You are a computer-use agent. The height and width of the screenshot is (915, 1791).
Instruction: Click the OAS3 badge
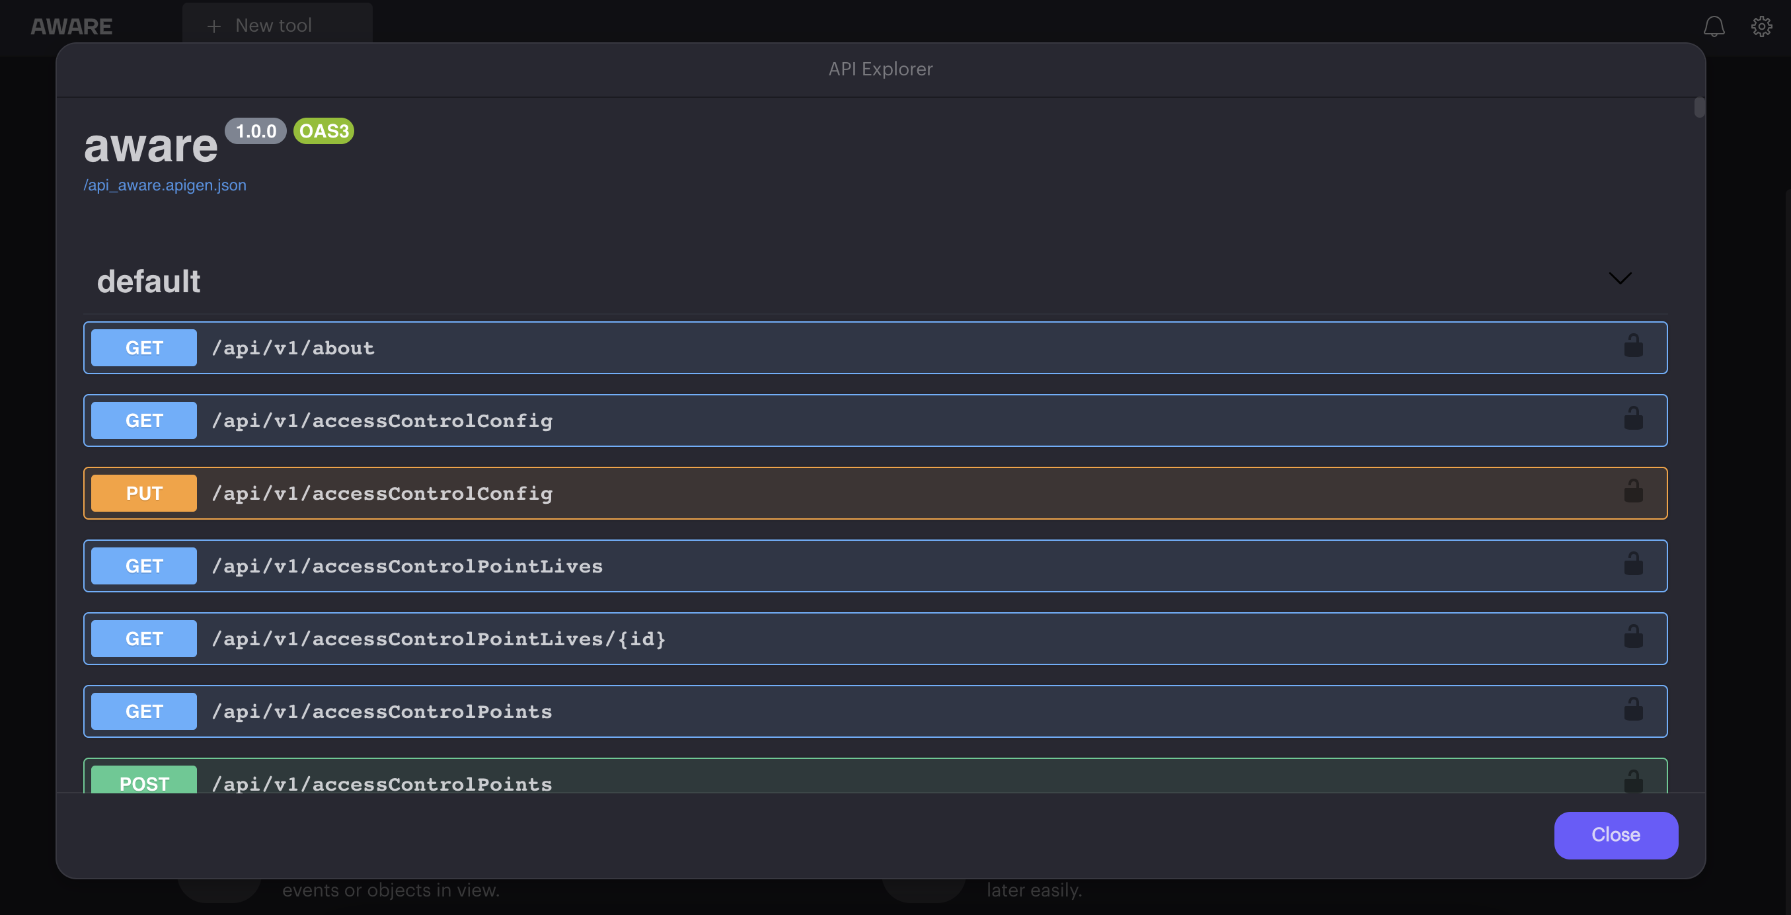coord(324,131)
